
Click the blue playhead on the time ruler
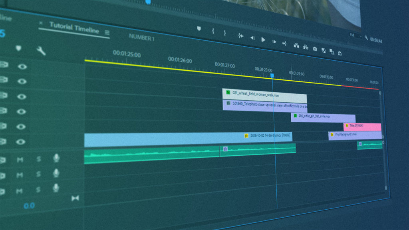[272, 75]
